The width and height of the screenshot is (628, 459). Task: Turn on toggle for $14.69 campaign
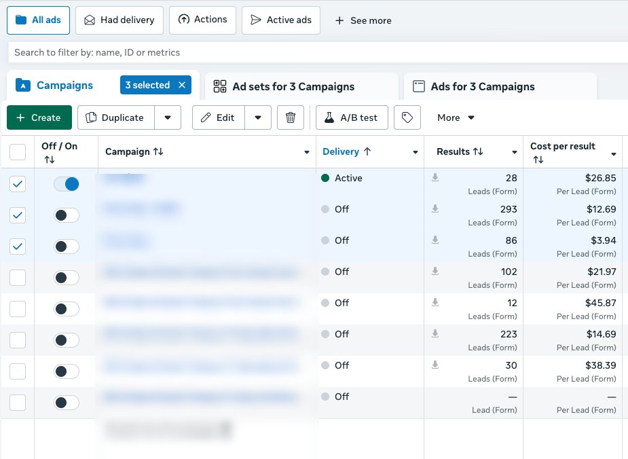(x=67, y=340)
